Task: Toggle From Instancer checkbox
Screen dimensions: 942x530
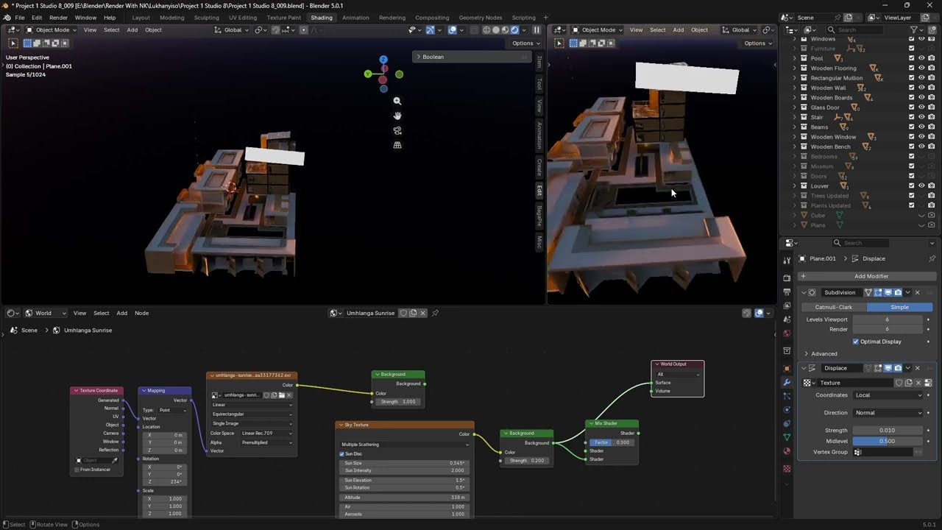Action: [77, 470]
